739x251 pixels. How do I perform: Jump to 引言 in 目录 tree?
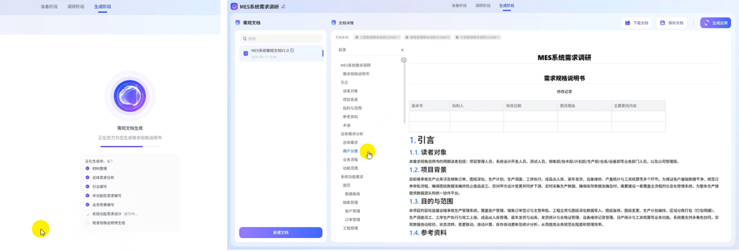[x=344, y=83]
